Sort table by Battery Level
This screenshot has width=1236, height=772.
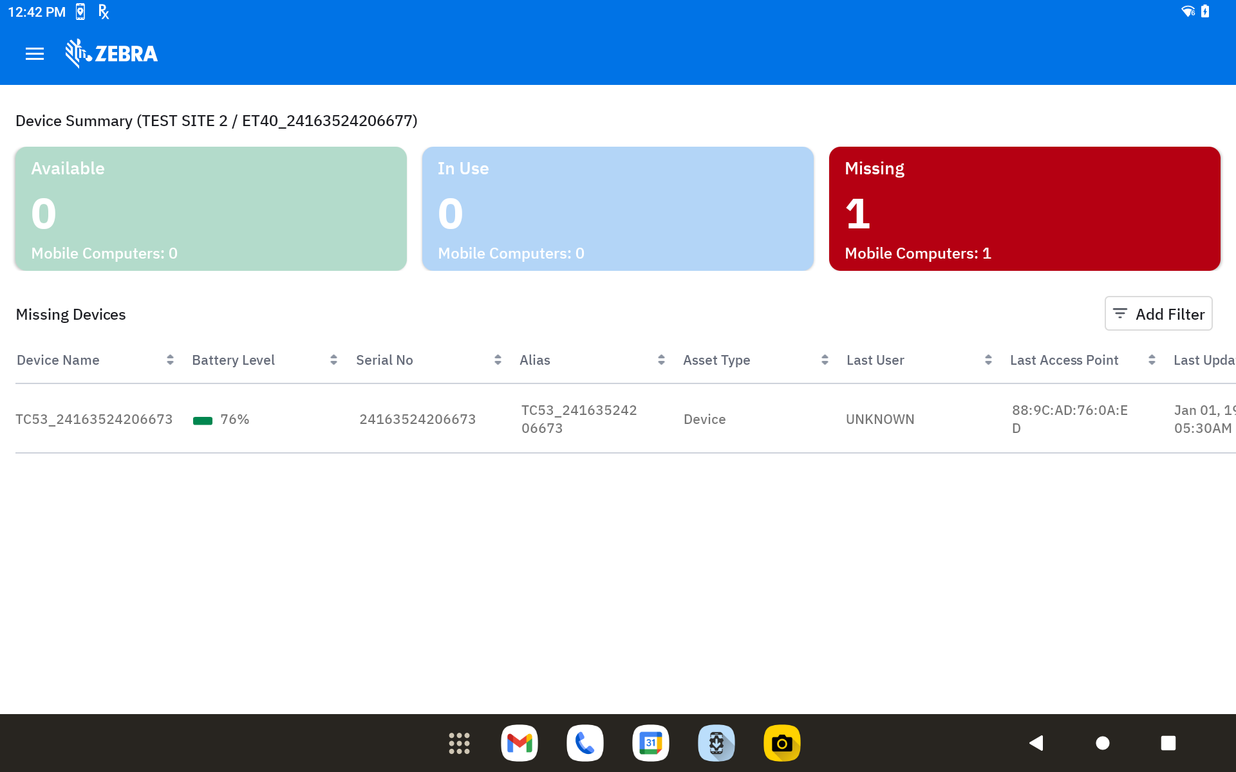tap(333, 360)
